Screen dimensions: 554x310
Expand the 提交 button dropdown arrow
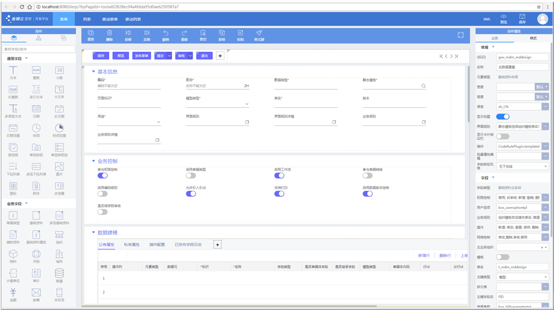[169, 56]
